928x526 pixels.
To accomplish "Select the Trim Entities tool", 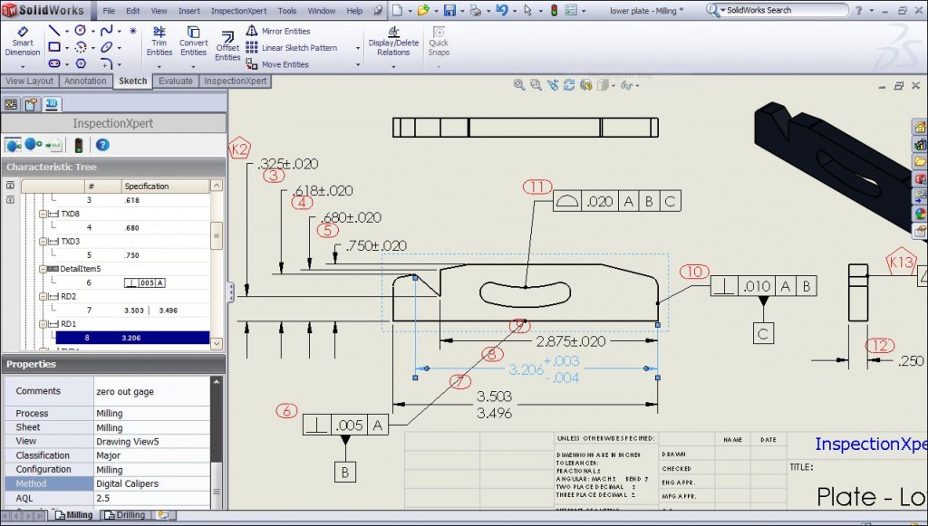I will click(x=159, y=40).
